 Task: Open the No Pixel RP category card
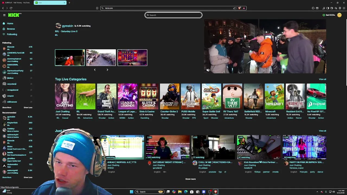pyautogui.click(x=316, y=96)
